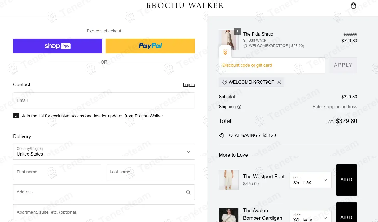Open the Country/Region dropdown

[x=104, y=152]
